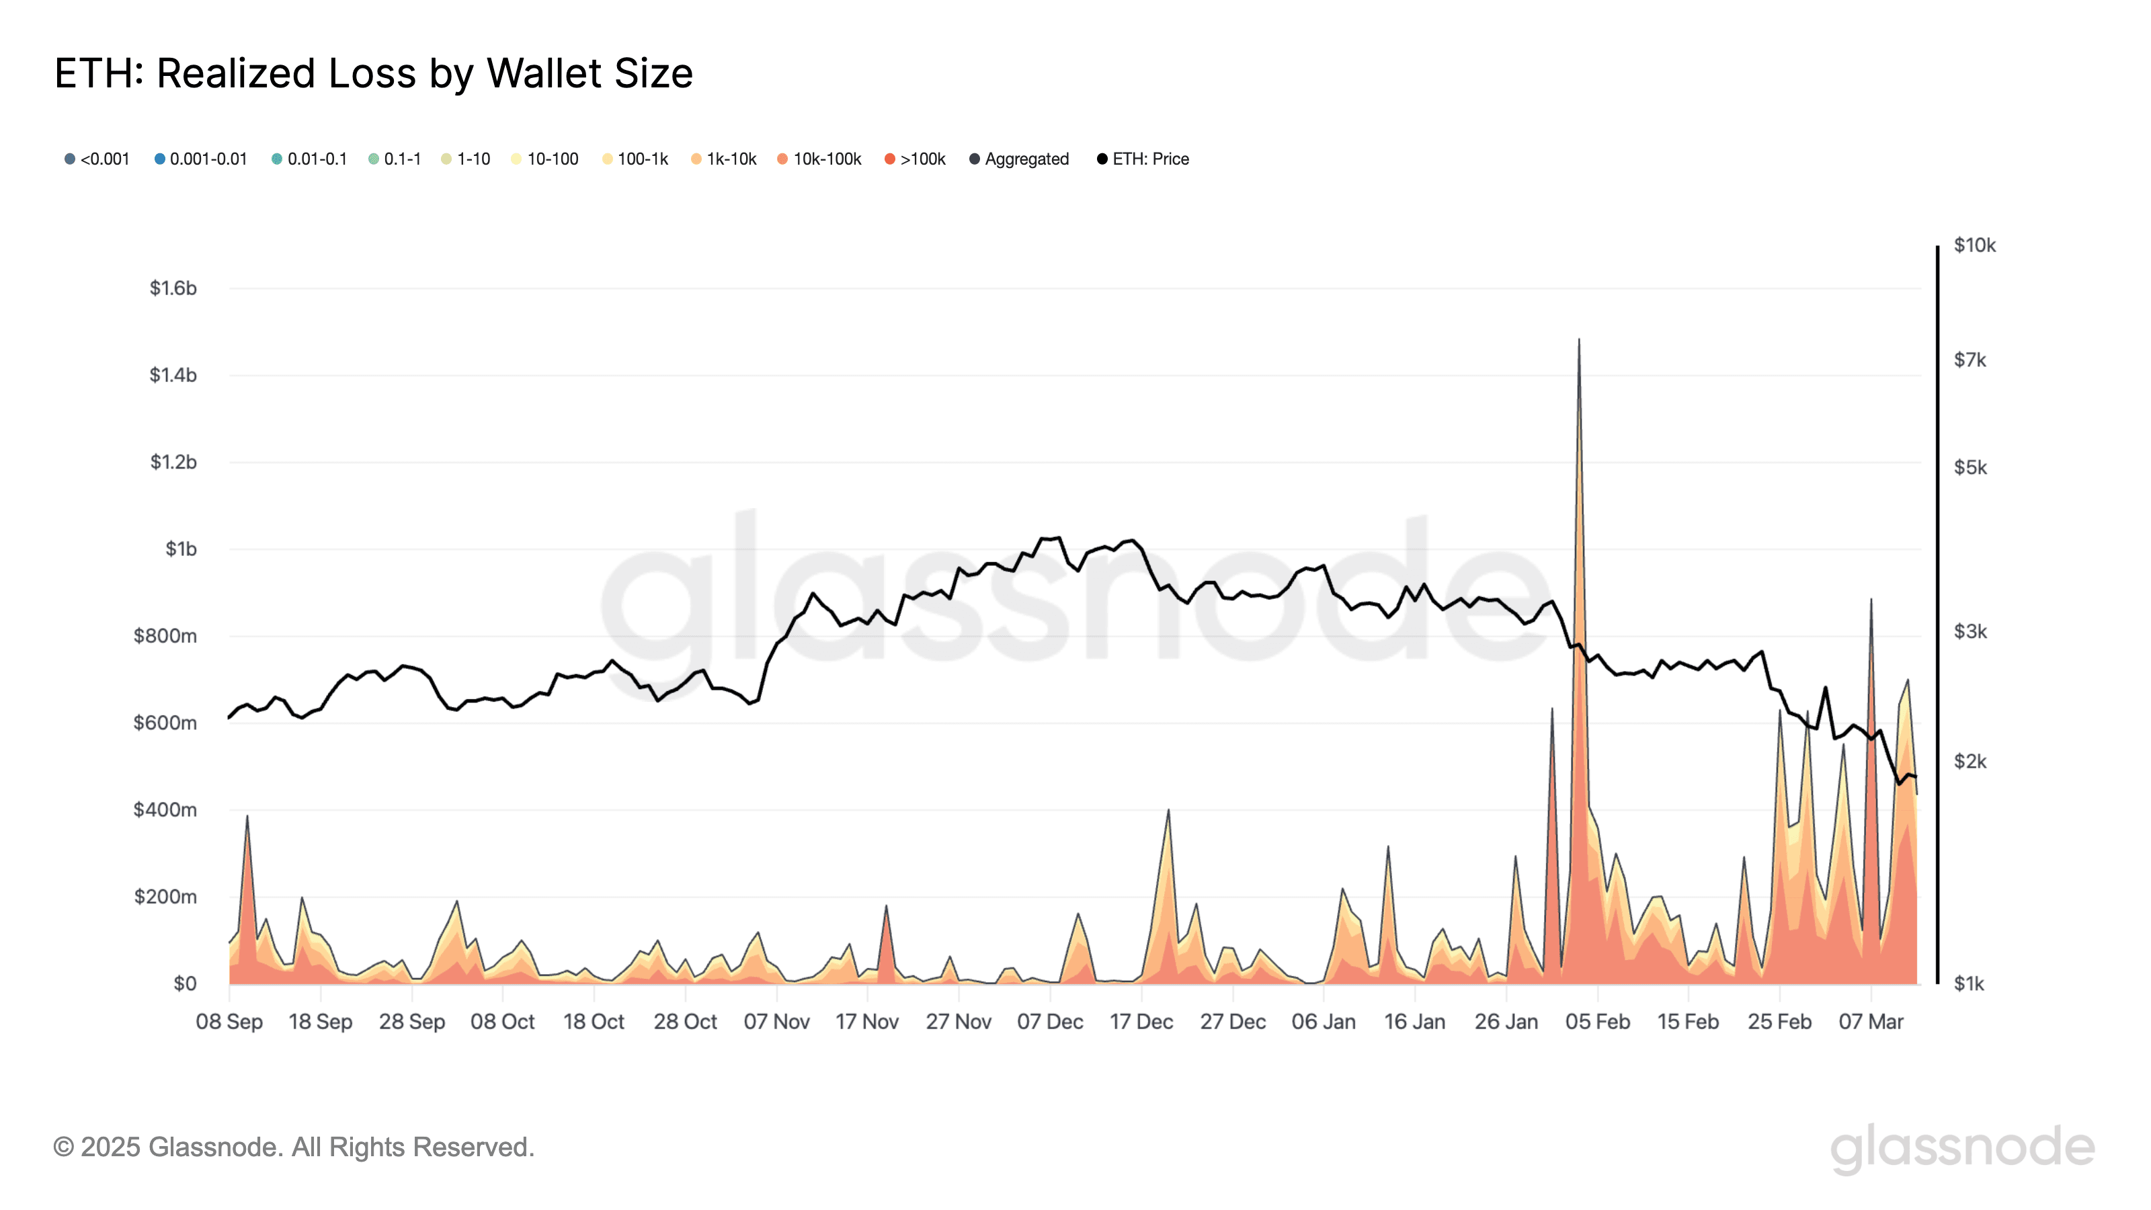Click the $1.6b left axis label

click(173, 288)
